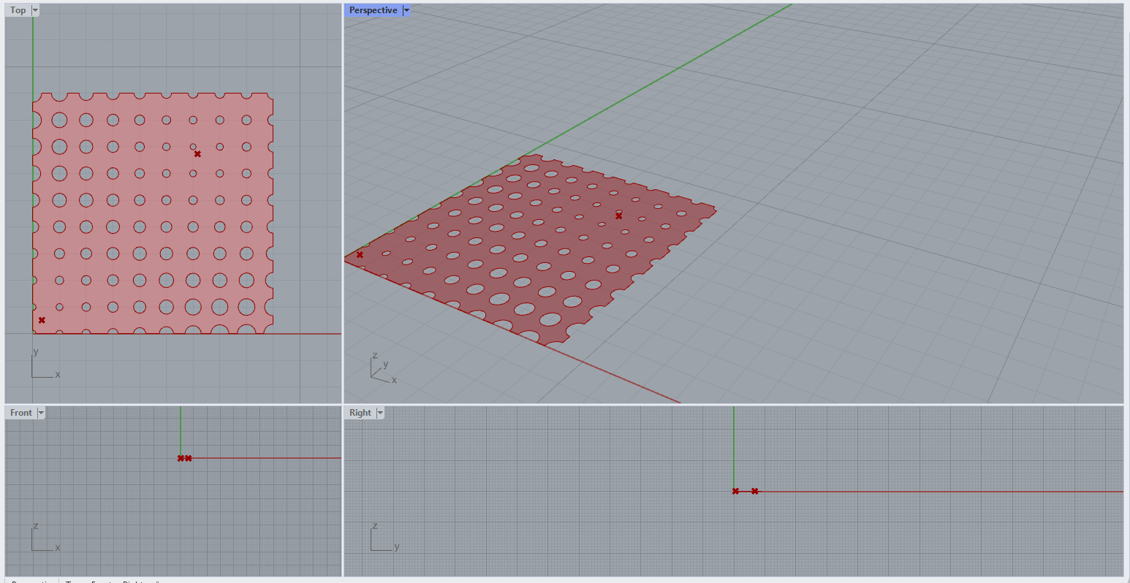
Task: Open the Front viewport menu arrow
Action: click(41, 413)
